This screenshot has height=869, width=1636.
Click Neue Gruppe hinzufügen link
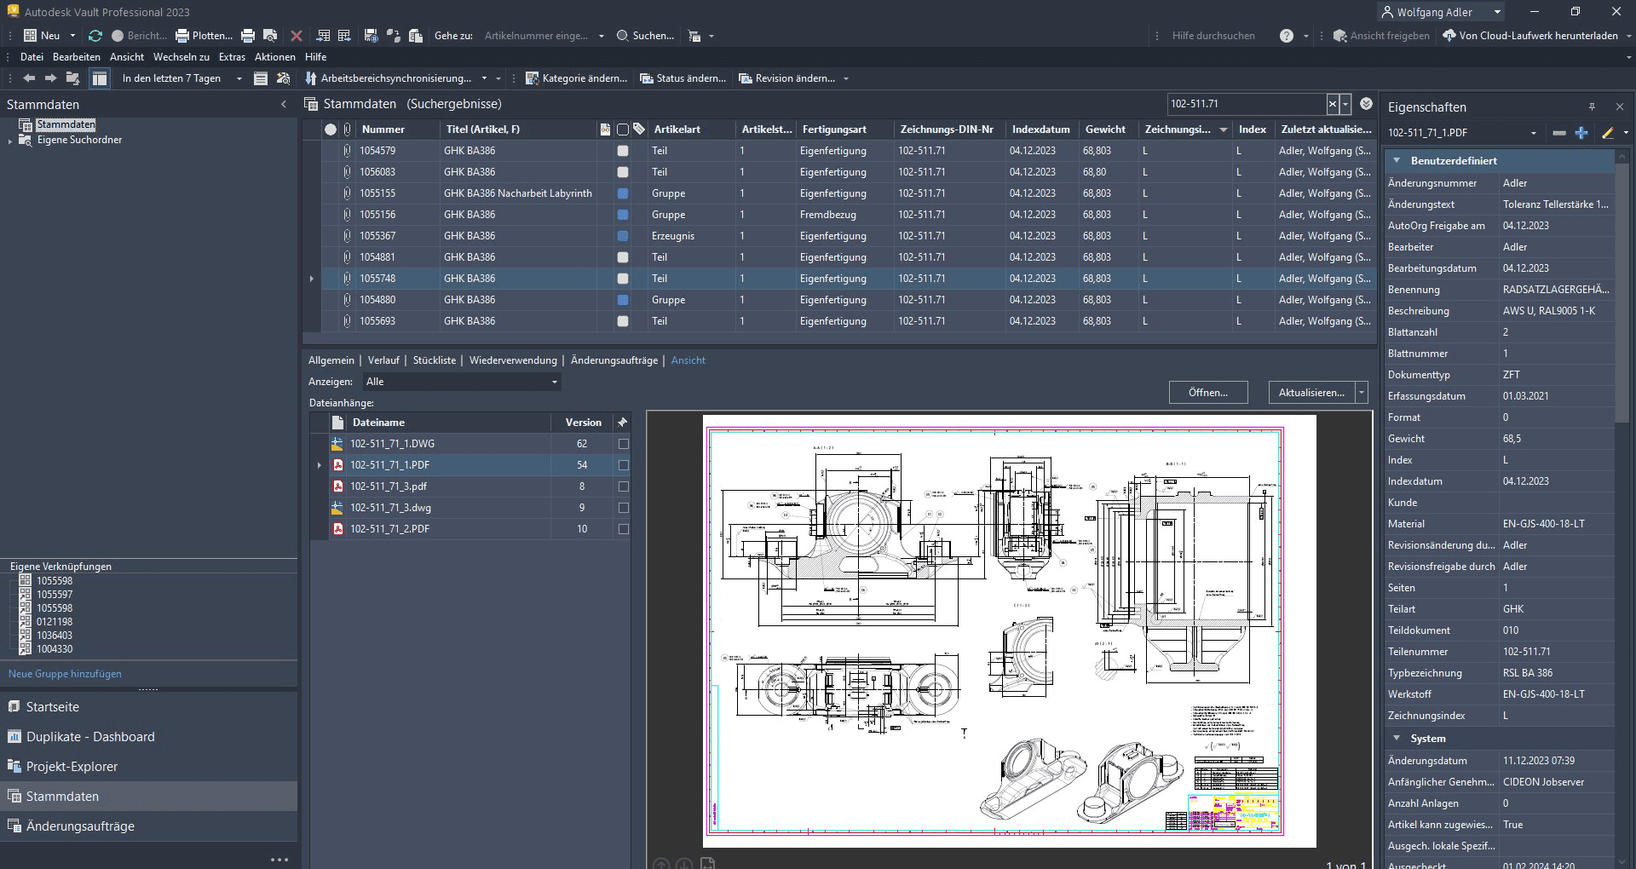65,674
